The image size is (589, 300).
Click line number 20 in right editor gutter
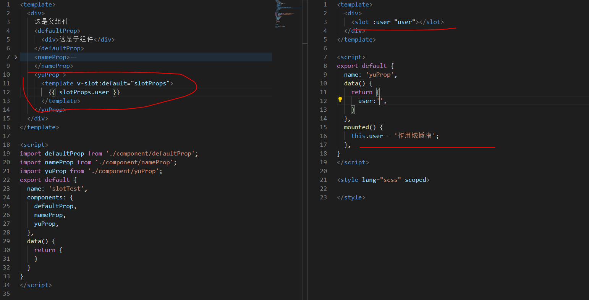[x=324, y=171]
